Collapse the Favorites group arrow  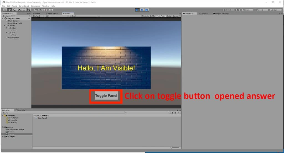[2, 116]
